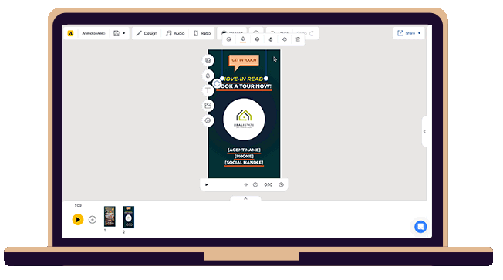The width and height of the screenshot is (503, 280).
Task: Play the current block preview
Action: coord(207,185)
